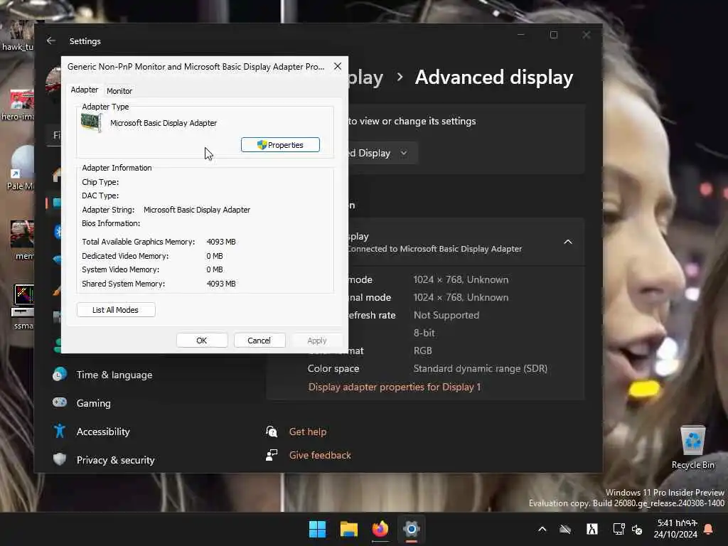Click the Adapter String value text

point(197,210)
